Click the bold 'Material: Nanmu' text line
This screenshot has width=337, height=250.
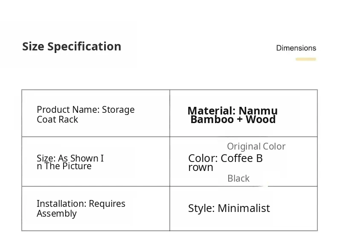(232, 111)
